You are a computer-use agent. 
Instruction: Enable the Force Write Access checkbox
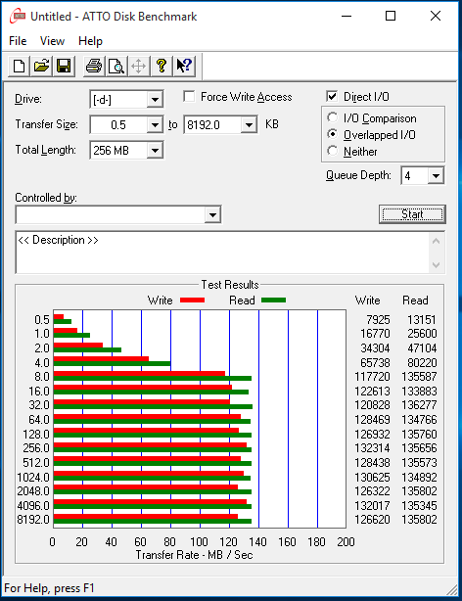[189, 97]
